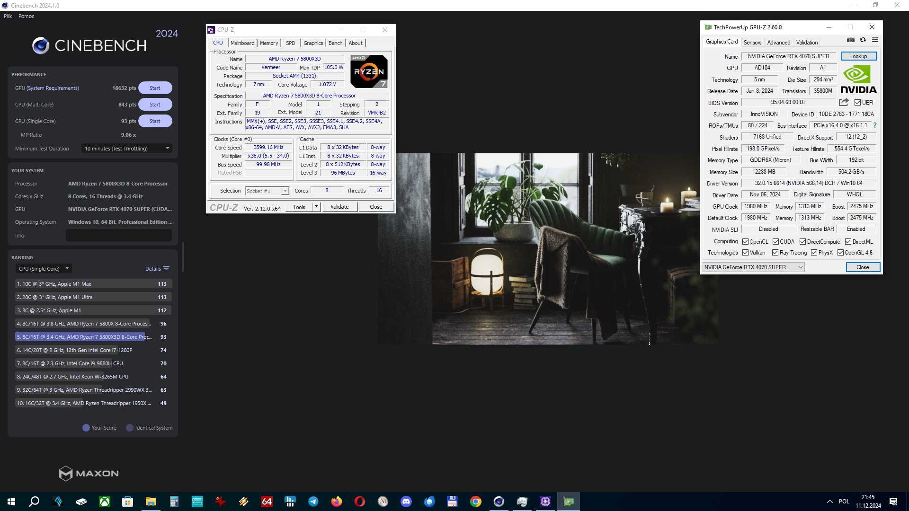Switch to the Memory tab in CPU-Z
The width and height of the screenshot is (909, 511).
tap(269, 43)
